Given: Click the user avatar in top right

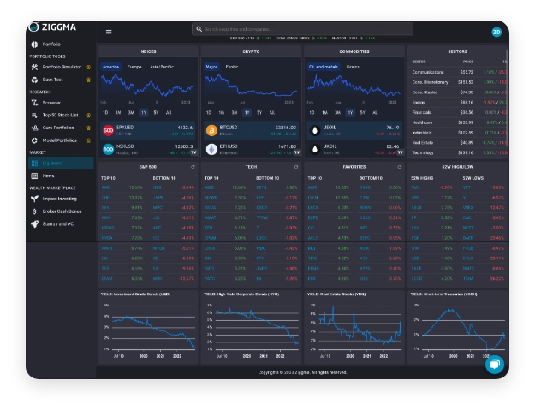Looking at the screenshot, I should tap(496, 32).
